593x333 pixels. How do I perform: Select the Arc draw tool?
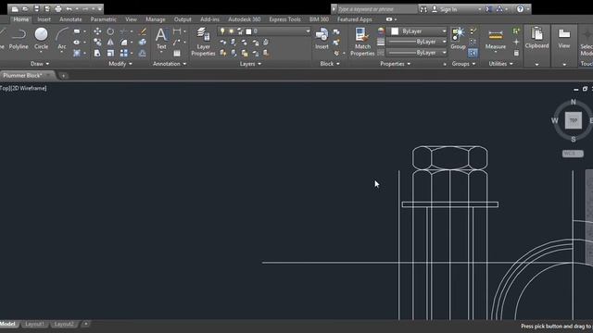coord(62,39)
